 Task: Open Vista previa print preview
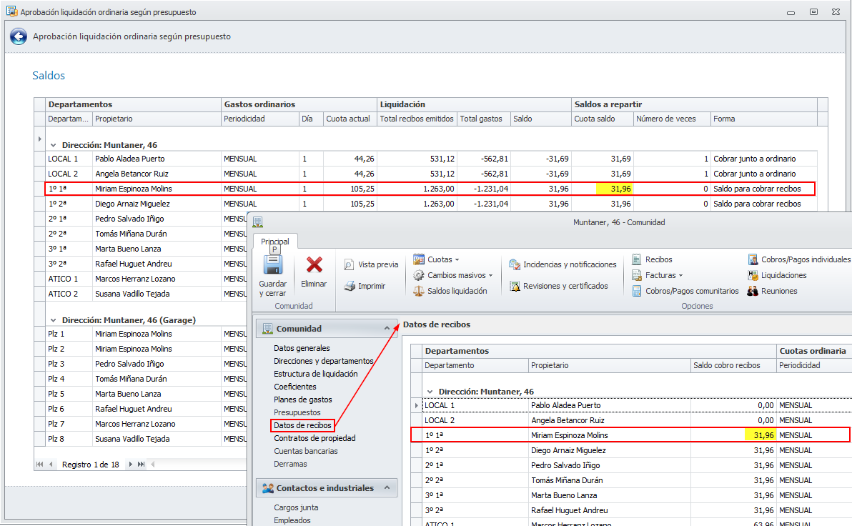371,264
